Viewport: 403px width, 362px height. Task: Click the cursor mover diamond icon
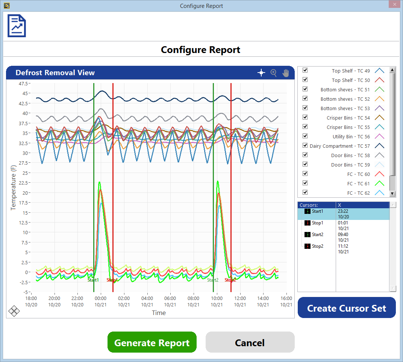point(14,311)
